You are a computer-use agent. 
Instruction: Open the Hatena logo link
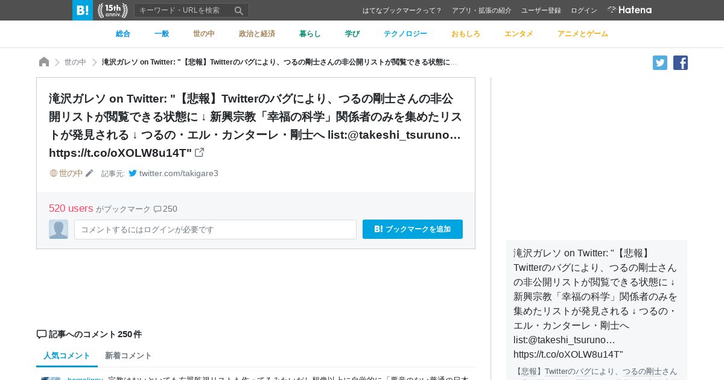click(x=629, y=10)
